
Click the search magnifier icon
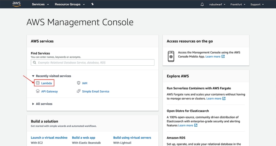(34, 63)
